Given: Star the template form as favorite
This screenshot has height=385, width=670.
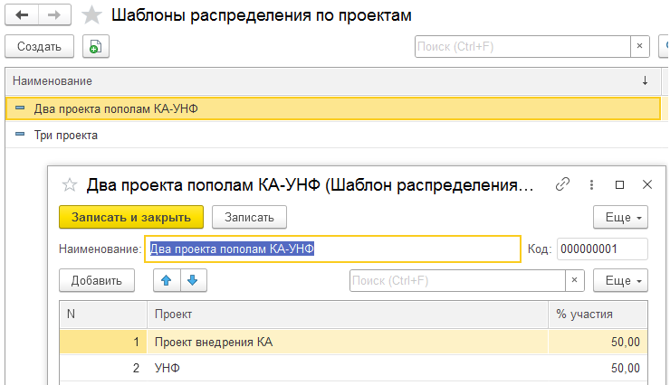Looking at the screenshot, I should [69, 185].
